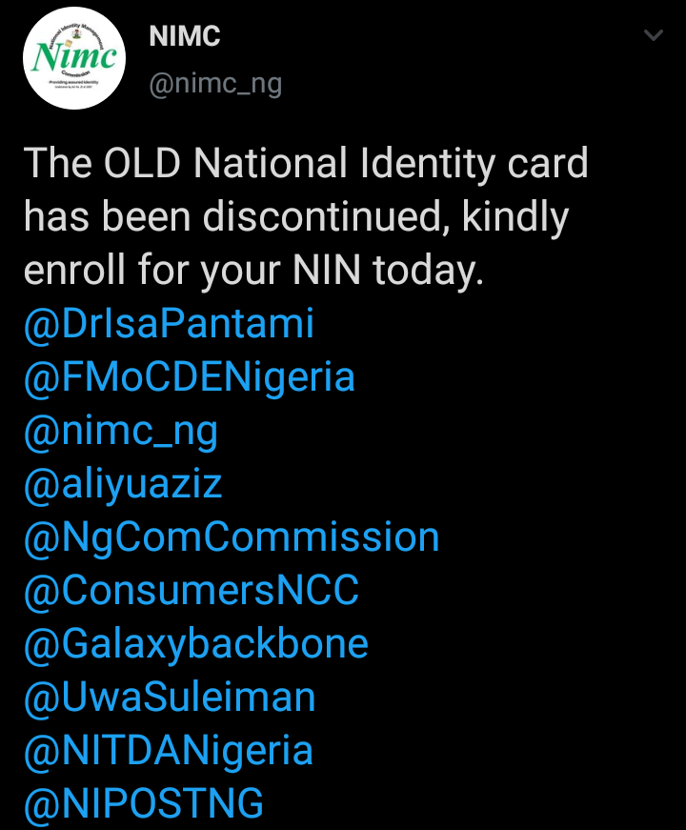
Task: Open the @DrIsaPantami mention
Action: (169, 325)
